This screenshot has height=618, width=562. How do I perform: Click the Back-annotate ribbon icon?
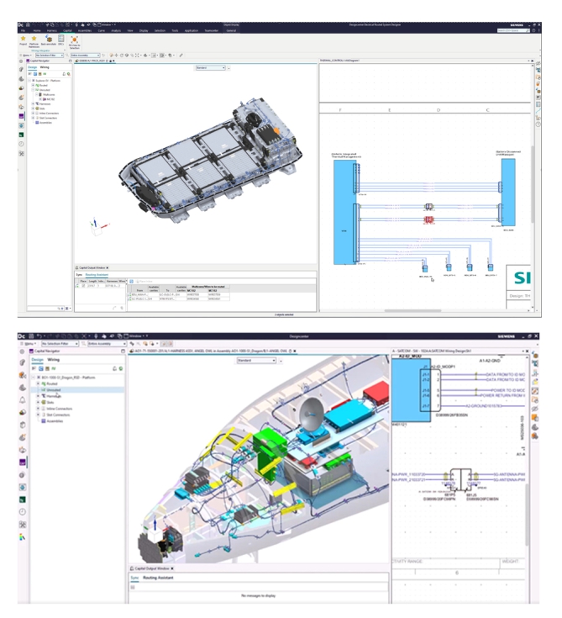point(49,39)
